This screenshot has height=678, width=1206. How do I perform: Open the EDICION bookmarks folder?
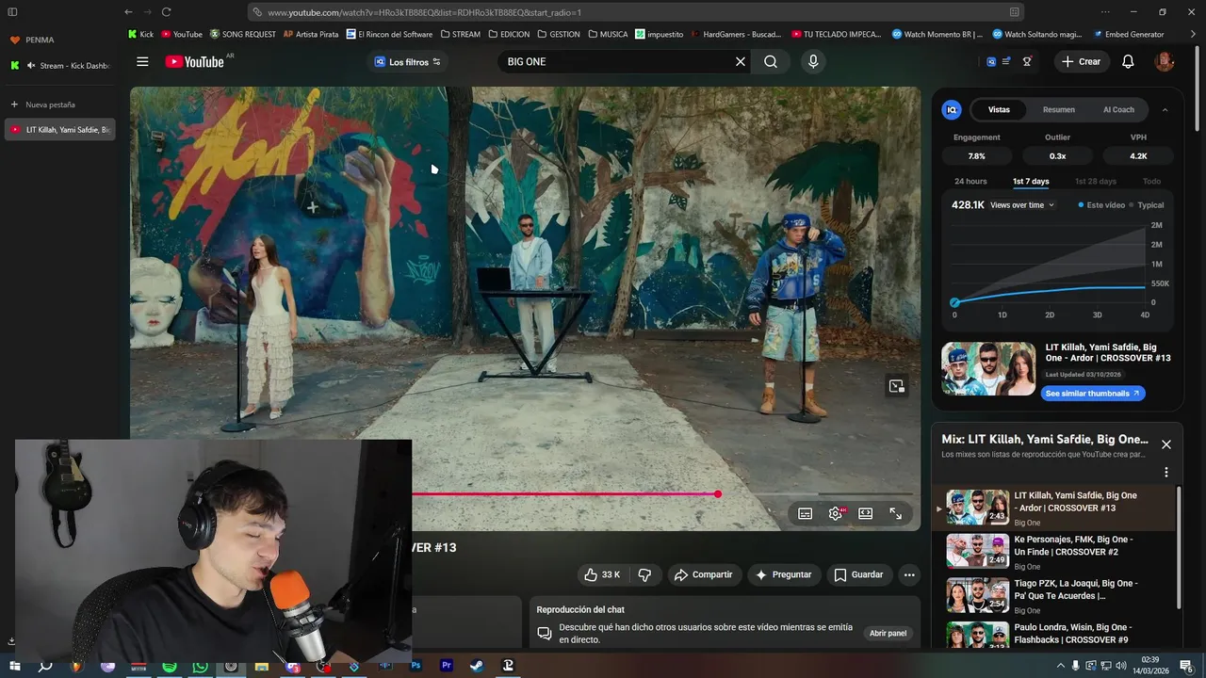point(509,34)
